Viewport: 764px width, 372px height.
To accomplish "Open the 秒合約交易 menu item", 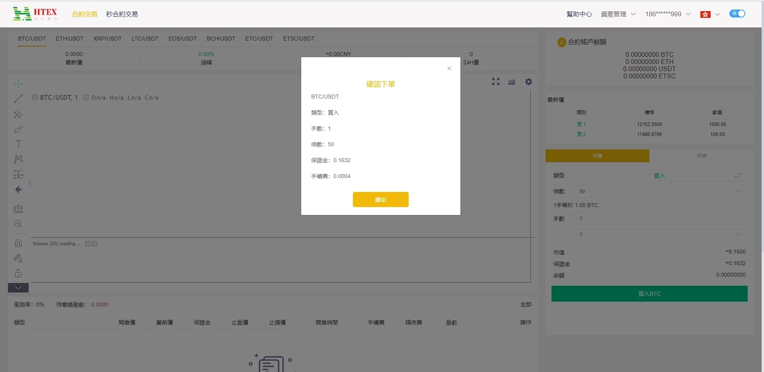I will [x=122, y=14].
